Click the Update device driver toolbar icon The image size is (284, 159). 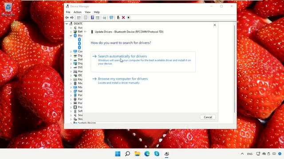[118, 18]
